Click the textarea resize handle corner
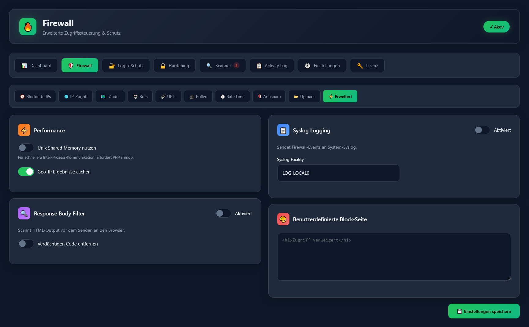Viewport: 529px width, 327px height. pos(508,278)
